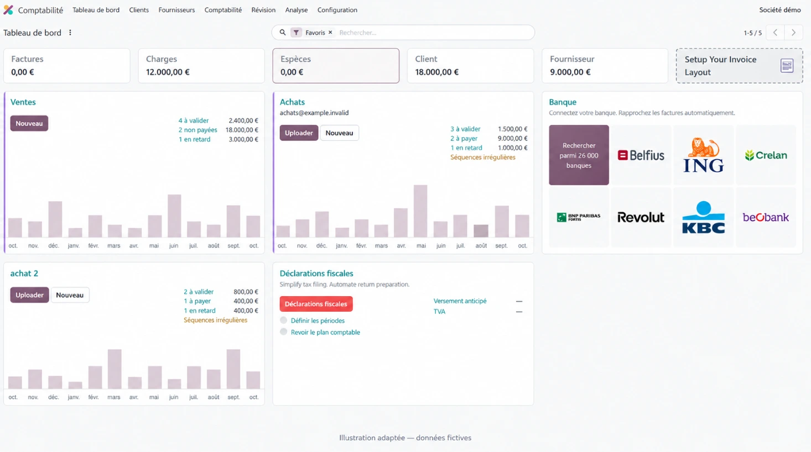Click the filter funnel icon in search bar
811x452 pixels.
tap(297, 33)
